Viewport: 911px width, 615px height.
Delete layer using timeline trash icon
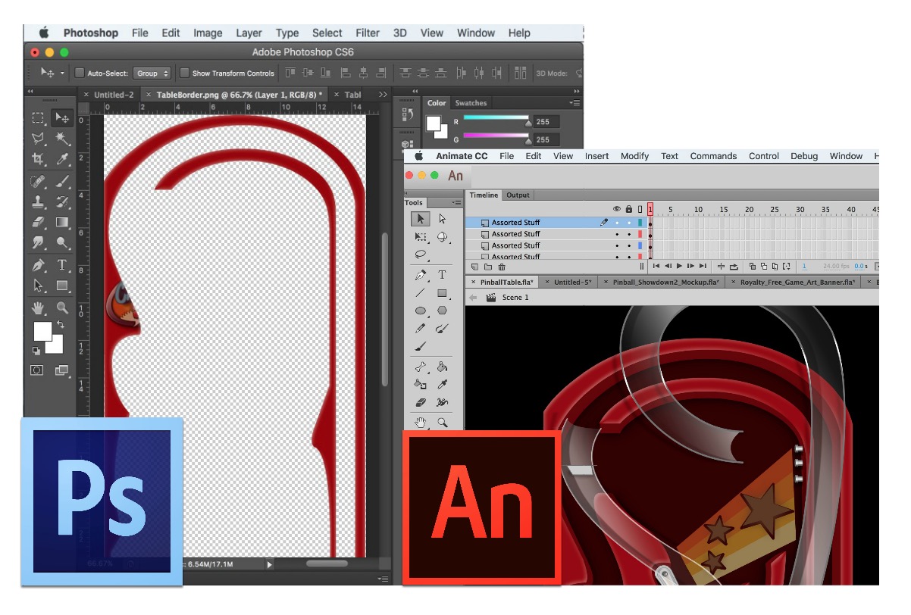point(502,267)
